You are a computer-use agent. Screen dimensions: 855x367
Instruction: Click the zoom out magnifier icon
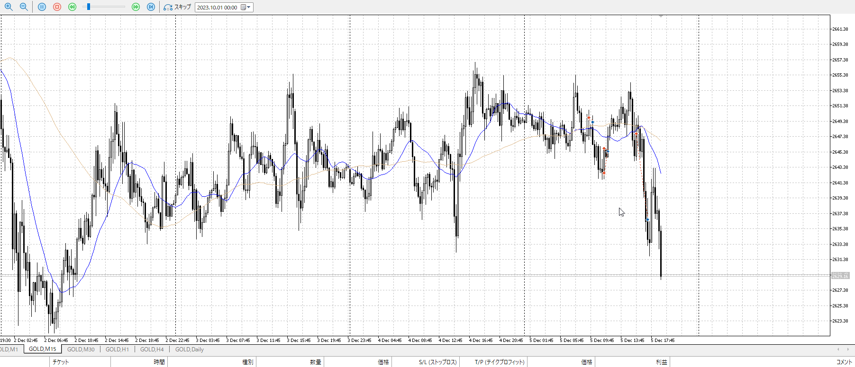pyautogui.click(x=24, y=7)
